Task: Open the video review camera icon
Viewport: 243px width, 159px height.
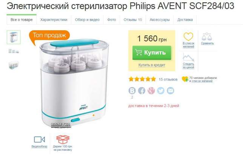Action: coord(39,139)
